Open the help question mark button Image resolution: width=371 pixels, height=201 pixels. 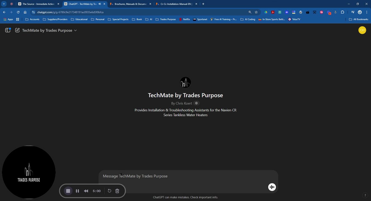click(365, 195)
